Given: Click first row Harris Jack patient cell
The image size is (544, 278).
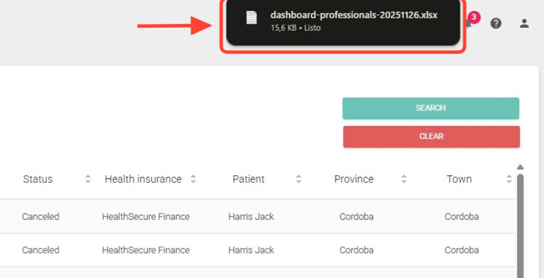Looking at the screenshot, I should click(251, 216).
